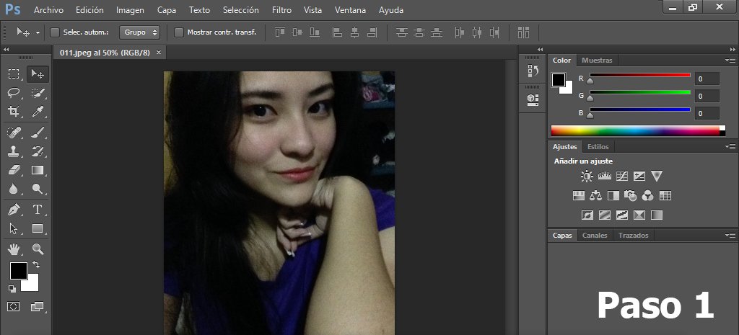Toggle Quick Mask mode
739x335 pixels.
[x=14, y=307]
